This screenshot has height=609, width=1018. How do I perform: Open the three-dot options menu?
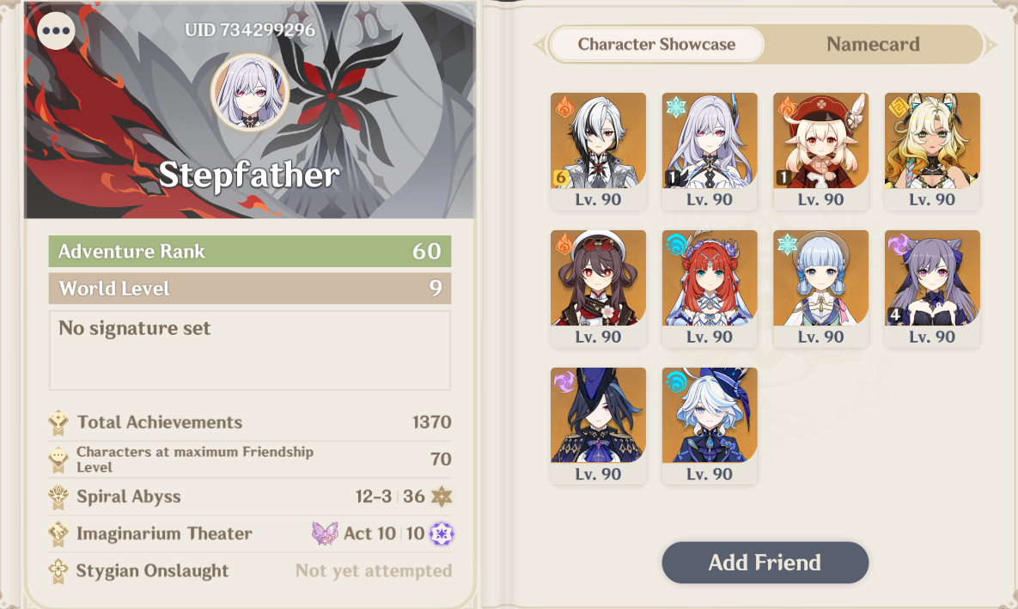click(57, 31)
